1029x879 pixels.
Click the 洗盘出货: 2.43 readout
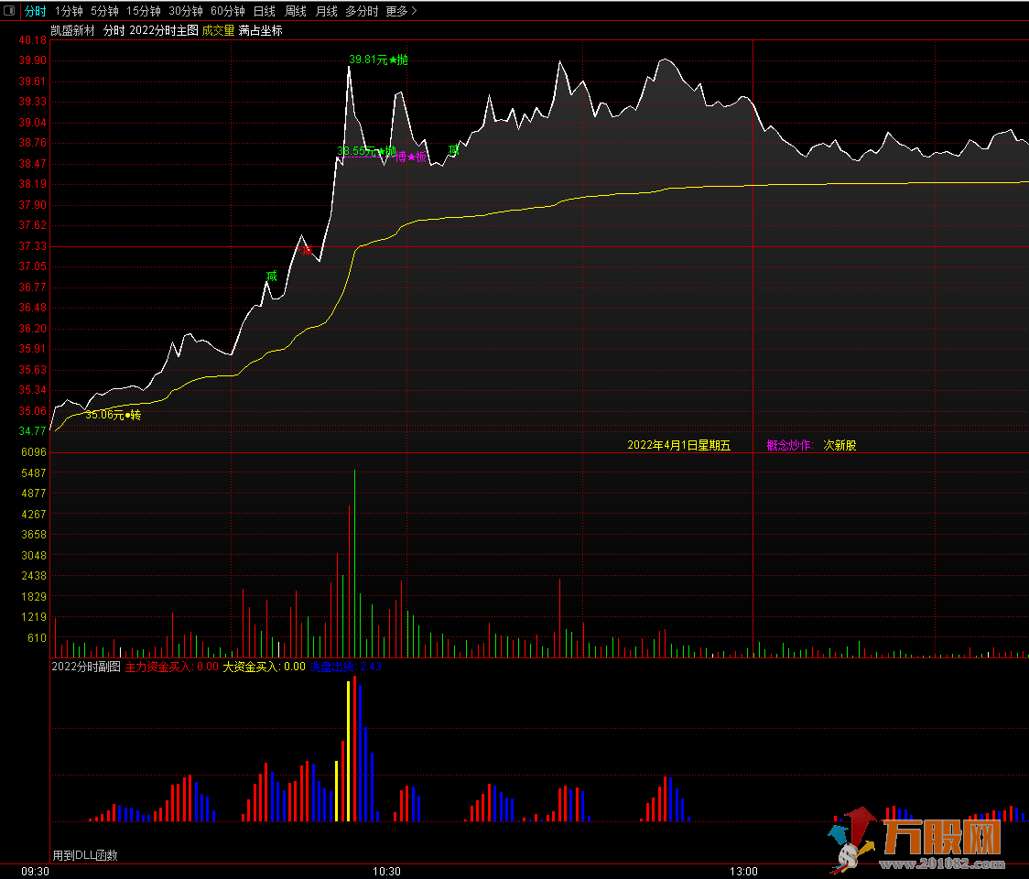[346, 667]
